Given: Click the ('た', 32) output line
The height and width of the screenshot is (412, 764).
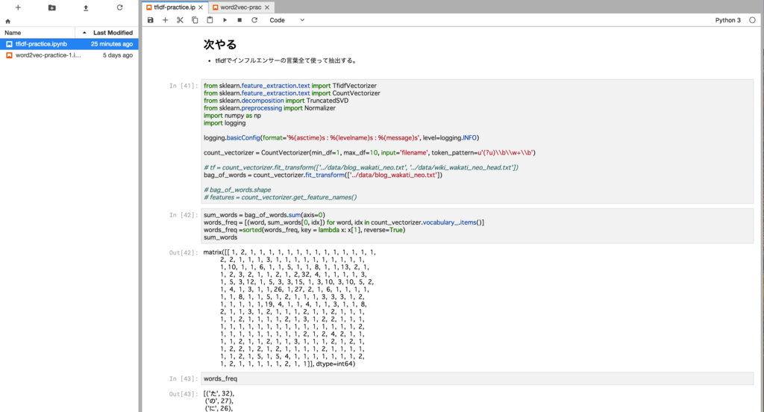Looking at the screenshot, I should click(219, 393).
